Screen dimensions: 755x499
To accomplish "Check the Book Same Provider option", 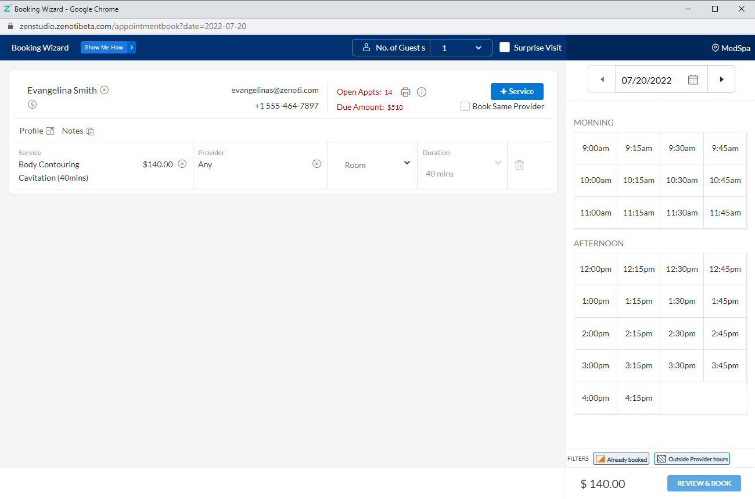I will point(465,106).
